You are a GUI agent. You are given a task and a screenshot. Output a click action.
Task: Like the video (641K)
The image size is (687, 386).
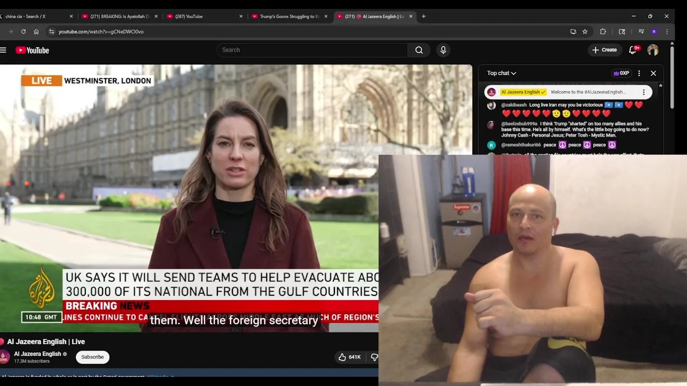pyautogui.click(x=349, y=357)
